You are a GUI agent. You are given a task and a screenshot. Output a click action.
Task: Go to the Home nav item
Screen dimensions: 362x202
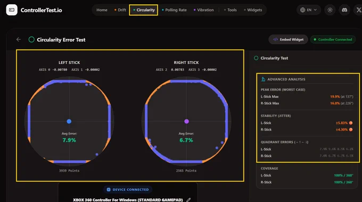click(102, 10)
